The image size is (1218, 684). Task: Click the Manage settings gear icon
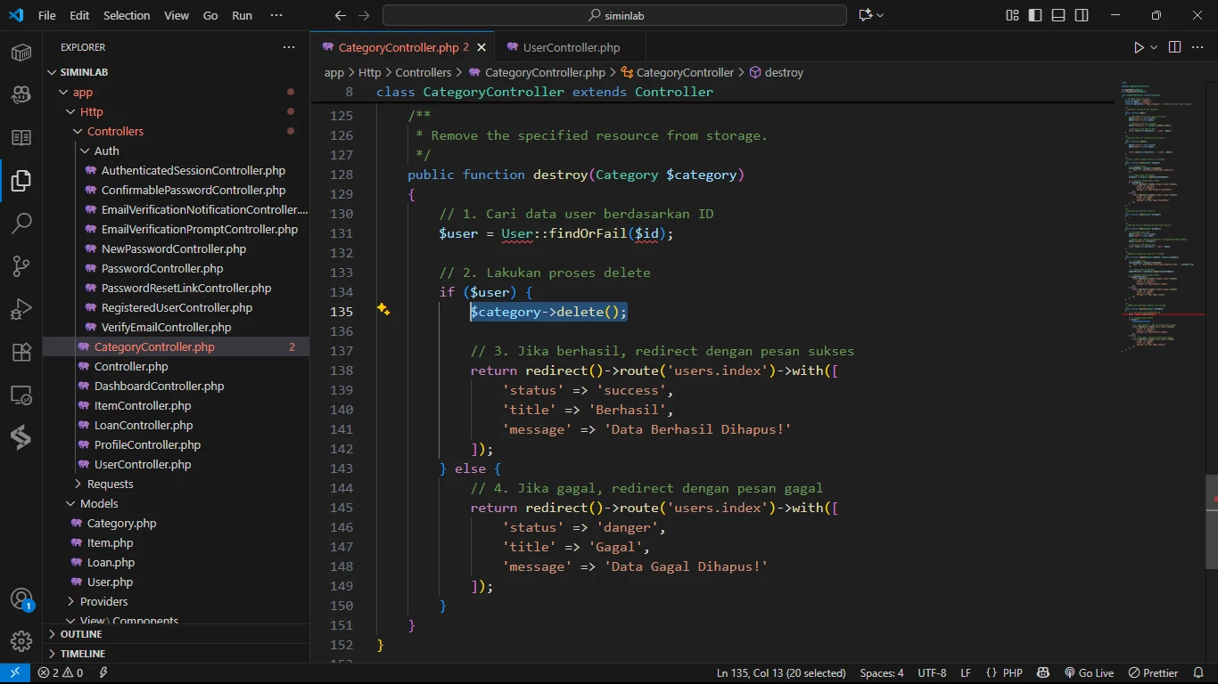[21, 640]
